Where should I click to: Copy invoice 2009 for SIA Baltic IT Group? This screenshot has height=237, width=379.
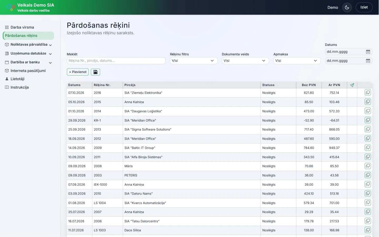coord(368,147)
